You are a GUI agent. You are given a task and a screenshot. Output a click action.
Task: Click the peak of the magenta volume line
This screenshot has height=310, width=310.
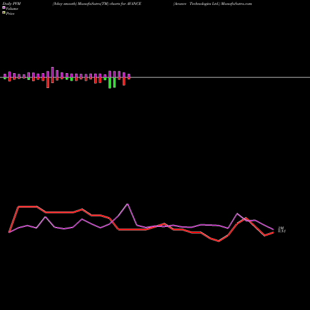(128, 204)
